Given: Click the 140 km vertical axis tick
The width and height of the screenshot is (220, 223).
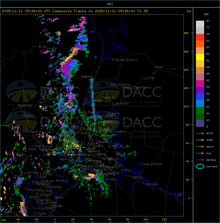Looking at the screenshot, I should [186, 70].
